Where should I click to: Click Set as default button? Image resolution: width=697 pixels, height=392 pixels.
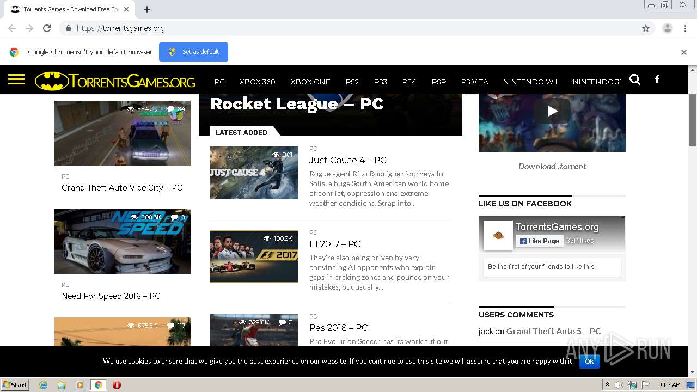[x=193, y=52]
